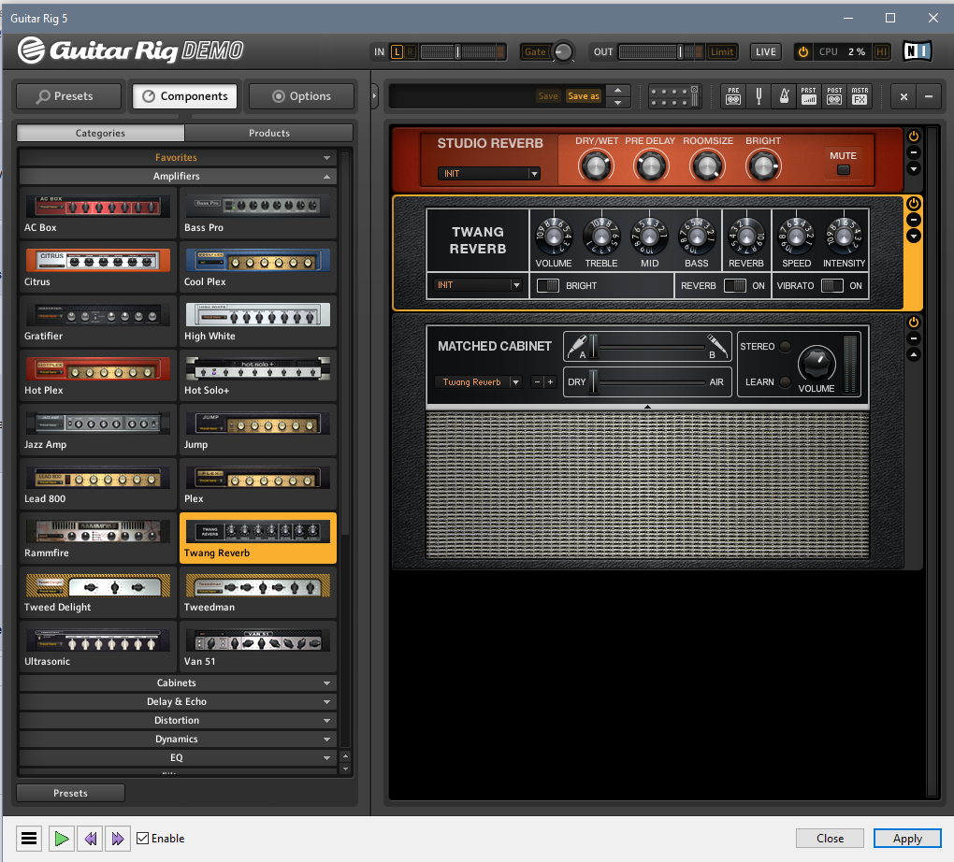Click the Close button
The width and height of the screenshot is (954, 862).
tap(830, 839)
